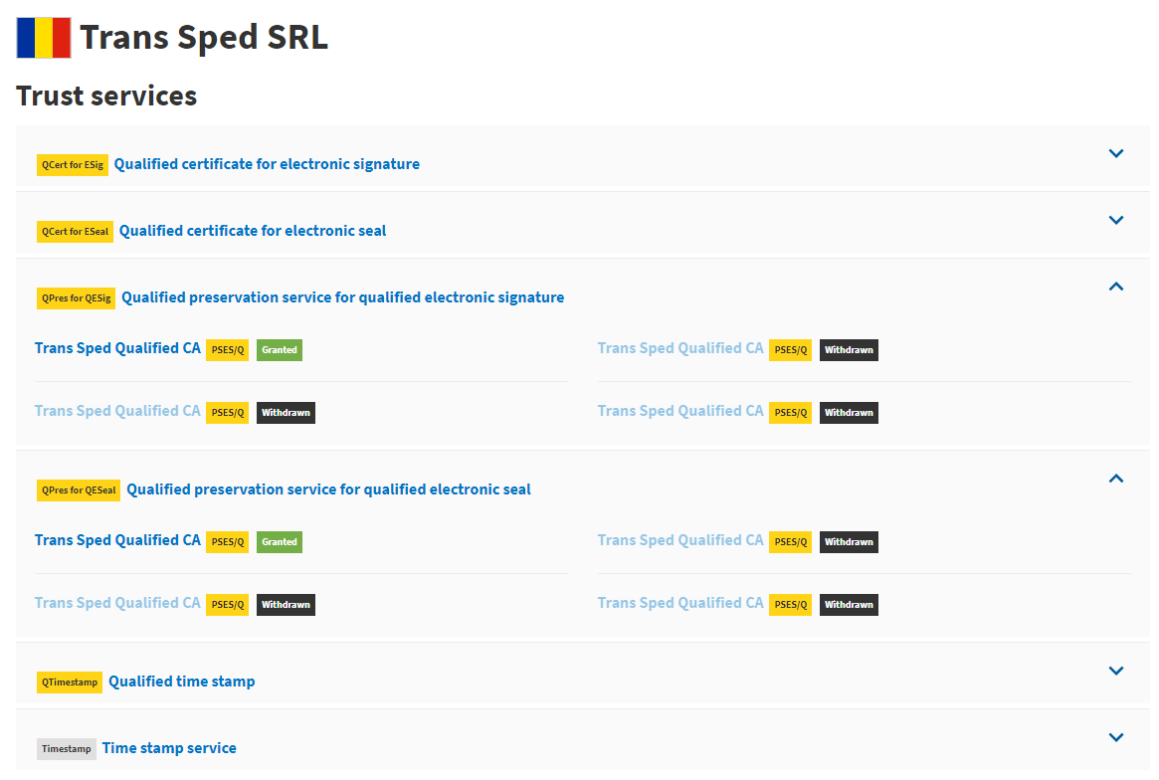
Task: Open Qualified preservation service for qualified electronic signature
Action: (343, 297)
